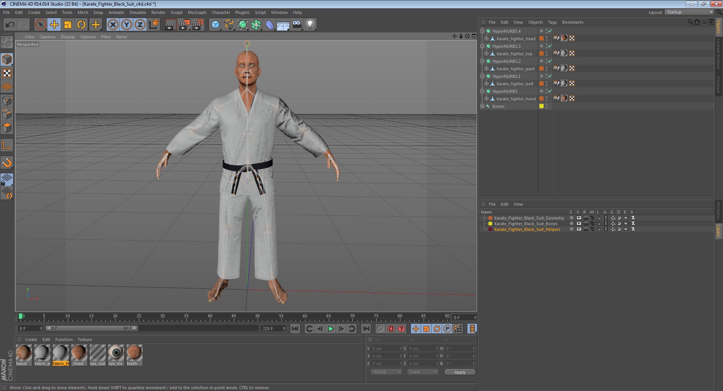723x391 pixels.
Task: Open the Scale mode dropdown
Action: coord(423,372)
